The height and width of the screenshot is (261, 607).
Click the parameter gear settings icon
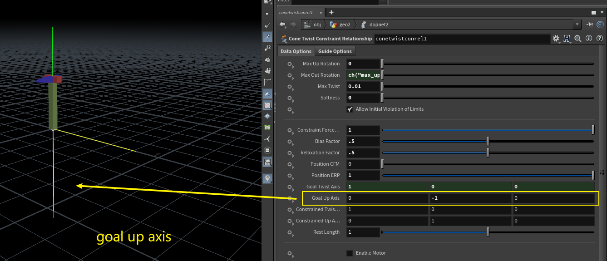(556, 39)
